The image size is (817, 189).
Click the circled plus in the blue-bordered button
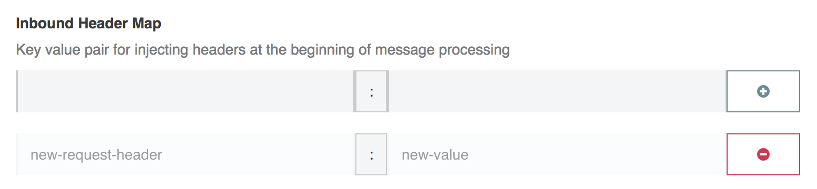point(763,91)
